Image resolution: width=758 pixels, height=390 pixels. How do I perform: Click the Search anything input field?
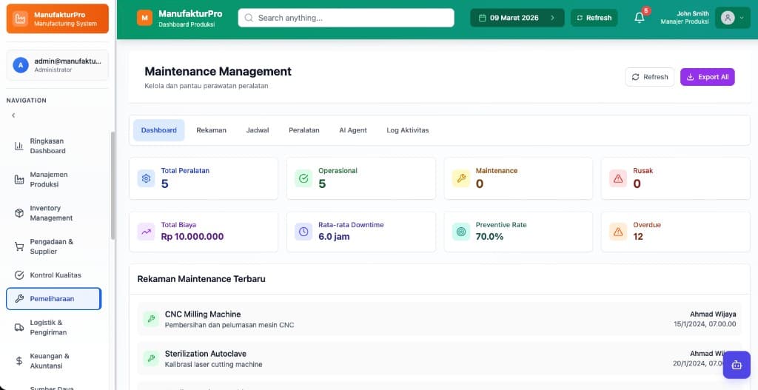coord(346,18)
